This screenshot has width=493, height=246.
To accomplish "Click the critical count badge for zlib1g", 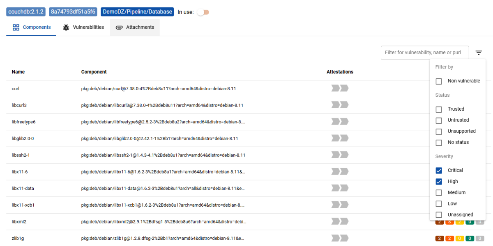I will coord(440,238).
